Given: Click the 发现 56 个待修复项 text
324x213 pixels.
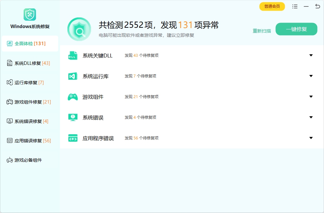Looking at the screenshot, I should (x=142, y=138).
